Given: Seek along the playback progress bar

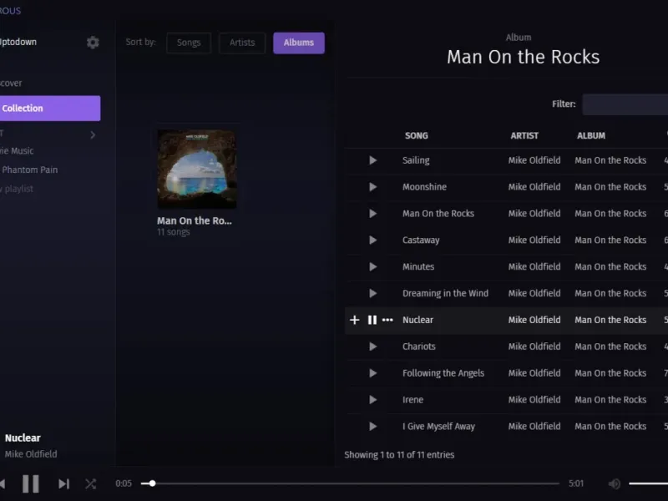Looking at the screenshot, I should point(350,483).
